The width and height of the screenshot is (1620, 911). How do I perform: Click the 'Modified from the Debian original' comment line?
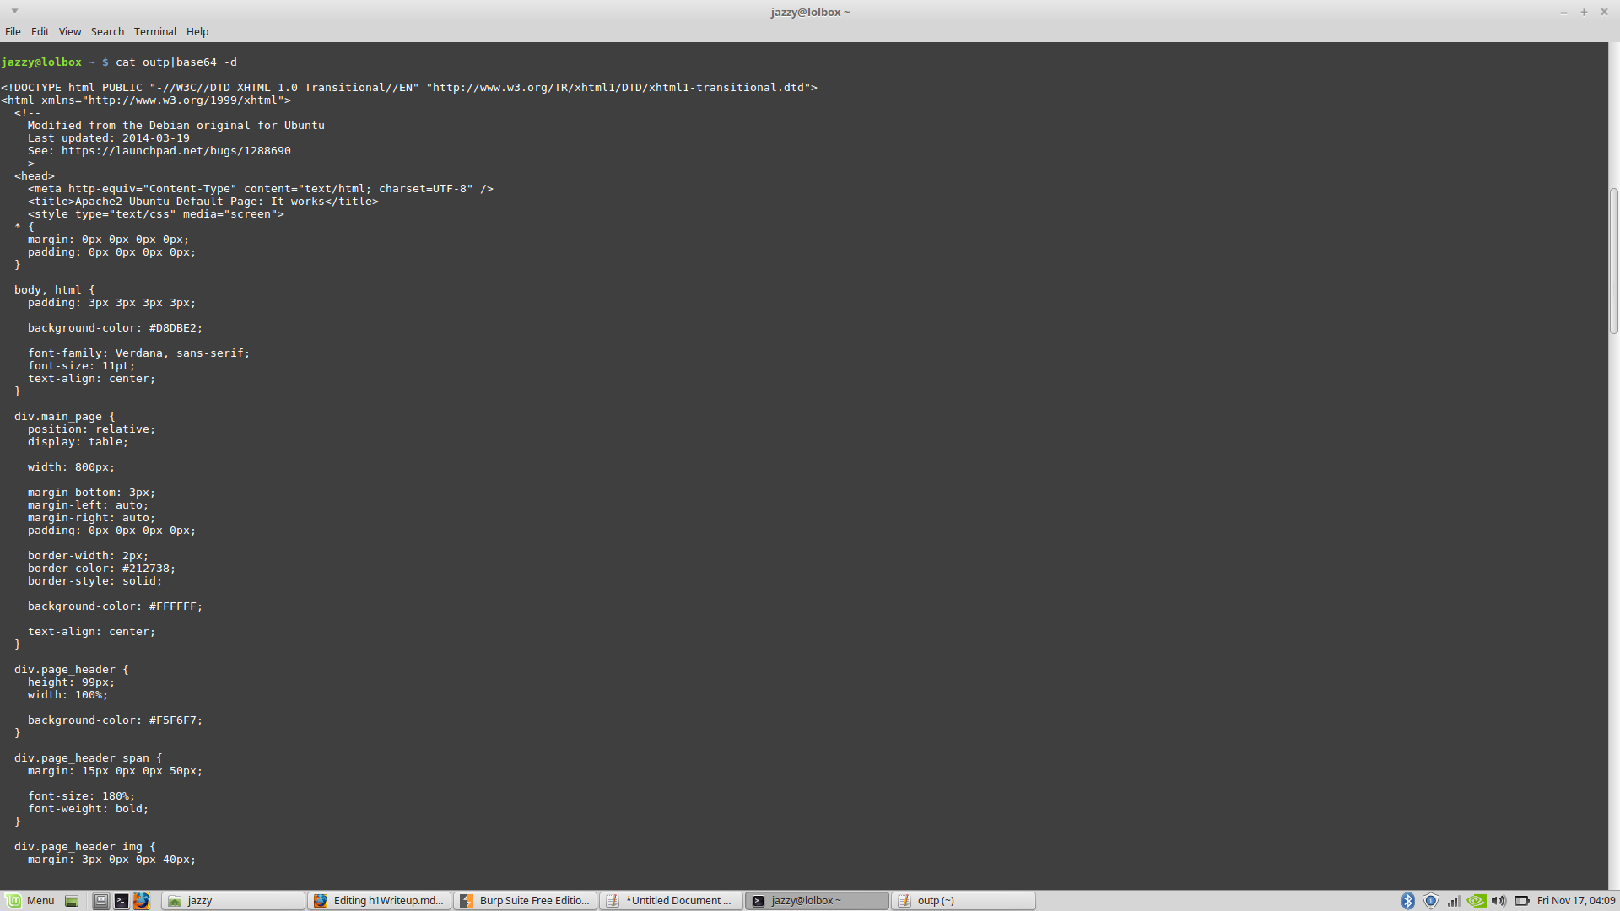click(x=176, y=126)
